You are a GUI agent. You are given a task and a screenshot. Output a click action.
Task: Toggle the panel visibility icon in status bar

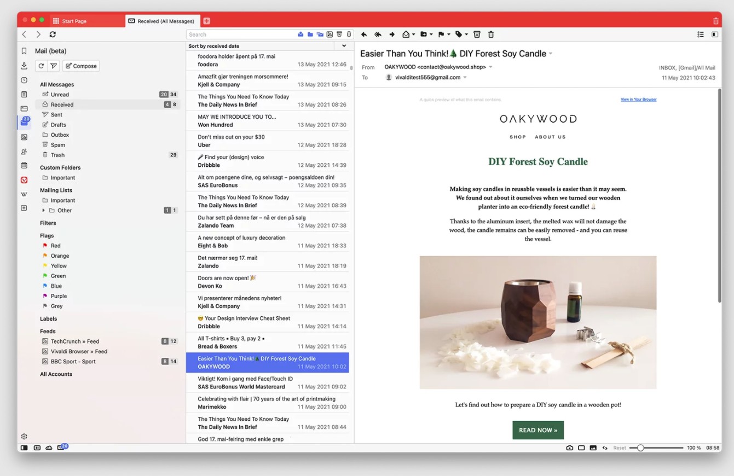(x=24, y=448)
